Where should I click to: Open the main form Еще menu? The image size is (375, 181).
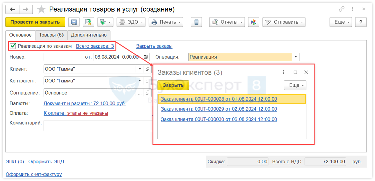click(x=341, y=22)
